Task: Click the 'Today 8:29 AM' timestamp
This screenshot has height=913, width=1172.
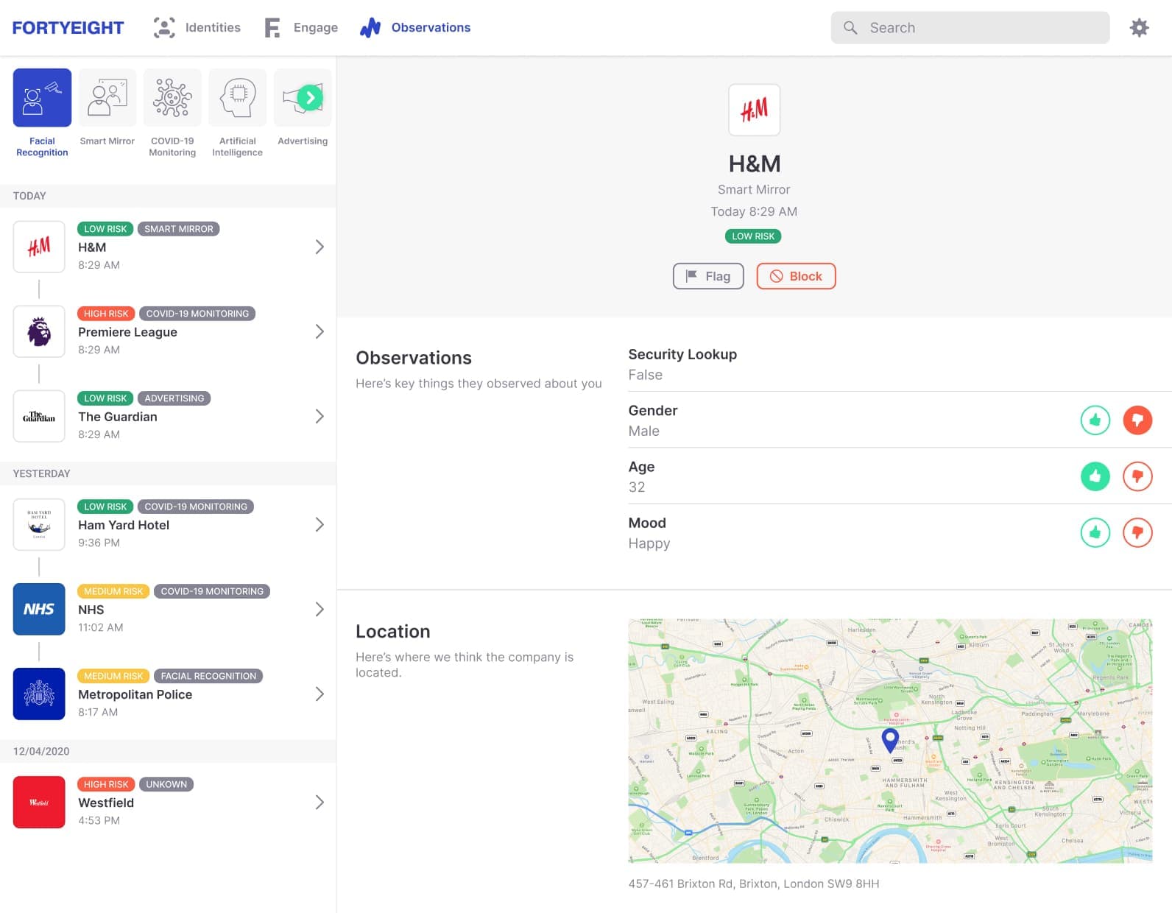Action: (754, 211)
